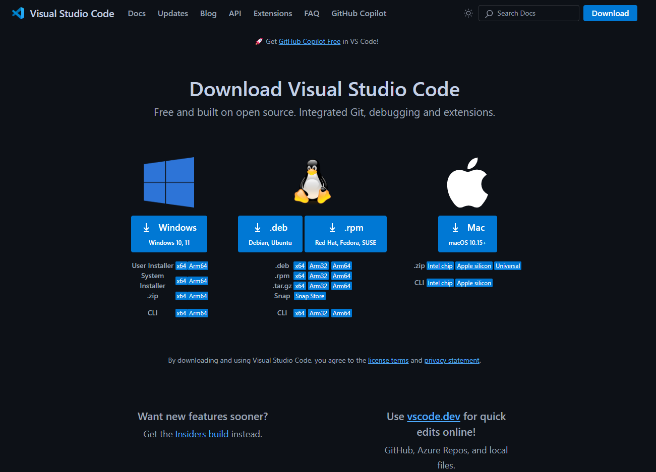Open the GitHub Copilot nav item
This screenshot has height=472, width=656.
359,13
